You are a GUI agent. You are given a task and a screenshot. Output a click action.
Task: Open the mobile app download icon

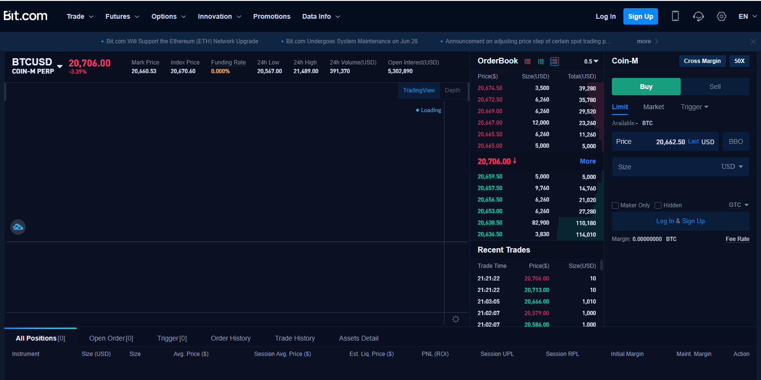coord(675,16)
